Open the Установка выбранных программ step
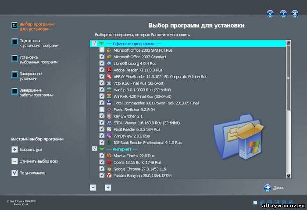This screenshot has height=210, width=307. point(35,60)
